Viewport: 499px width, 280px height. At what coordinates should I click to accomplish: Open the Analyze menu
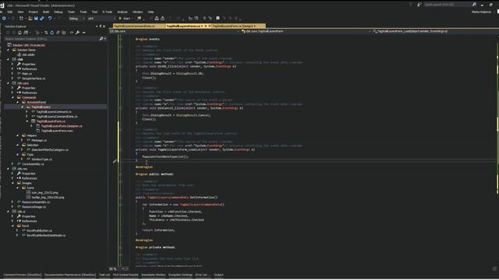[122, 12]
